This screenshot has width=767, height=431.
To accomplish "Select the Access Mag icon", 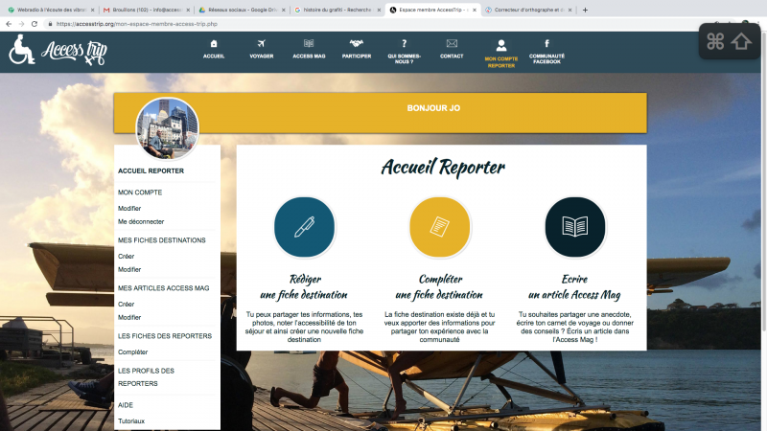I will click(309, 44).
